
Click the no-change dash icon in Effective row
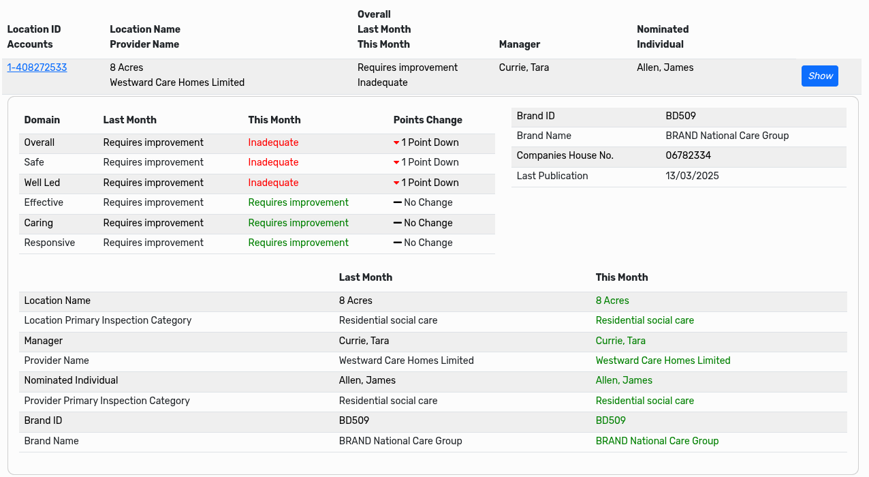point(398,203)
